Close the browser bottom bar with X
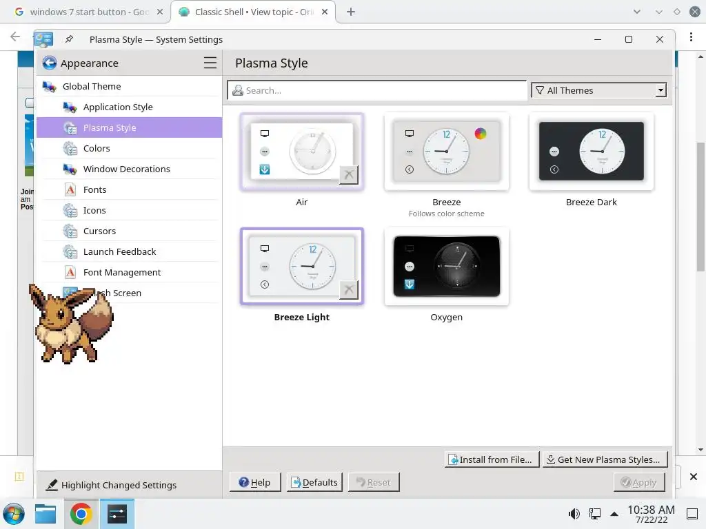This screenshot has height=529, width=706. pyautogui.click(x=694, y=477)
